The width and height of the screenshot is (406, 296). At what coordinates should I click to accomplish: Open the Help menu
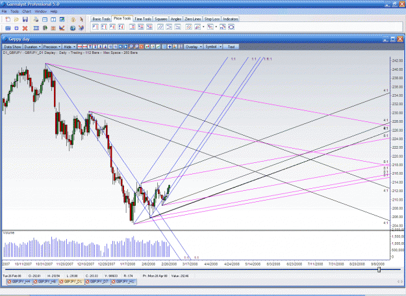coord(54,12)
